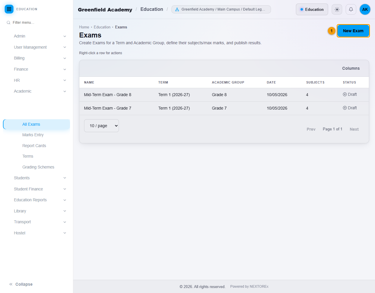Click the Filter menu search field
The height and width of the screenshot is (293, 375).
coord(36,23)
